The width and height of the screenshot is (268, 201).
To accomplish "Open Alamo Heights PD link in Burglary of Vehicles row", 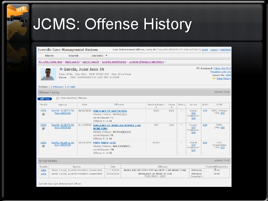I will click(63, 126).
